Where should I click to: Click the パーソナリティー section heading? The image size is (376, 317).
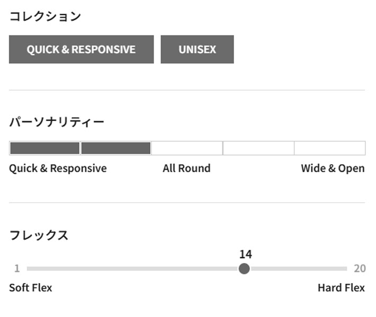click(57, 122)
